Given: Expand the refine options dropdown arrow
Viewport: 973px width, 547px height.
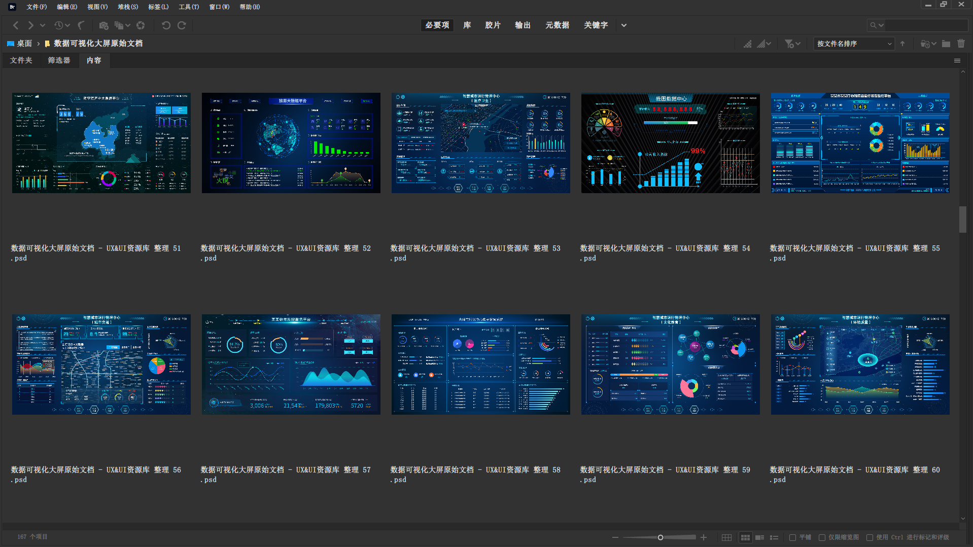Looking at the screenshot, I should pyautogui.click(x=128, y=25).
